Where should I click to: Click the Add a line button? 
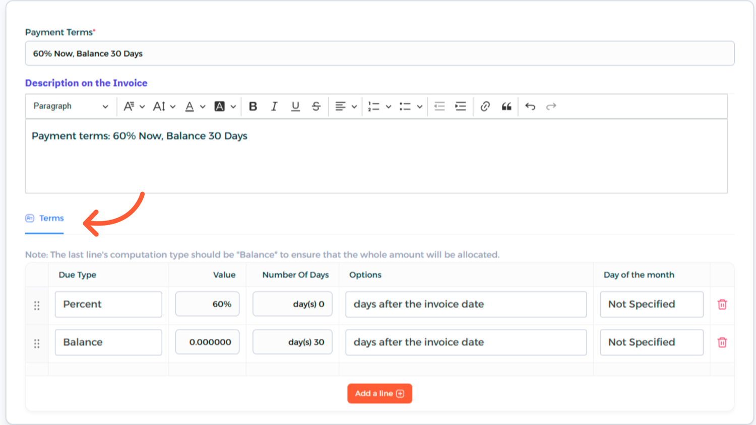point(380,393)
